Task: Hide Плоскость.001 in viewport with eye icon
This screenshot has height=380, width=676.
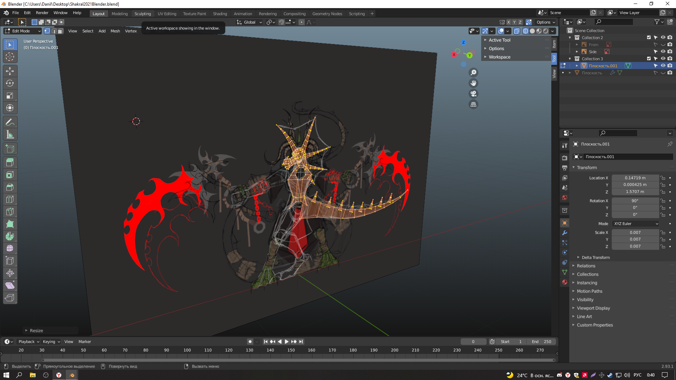Action: click(663, 66)
